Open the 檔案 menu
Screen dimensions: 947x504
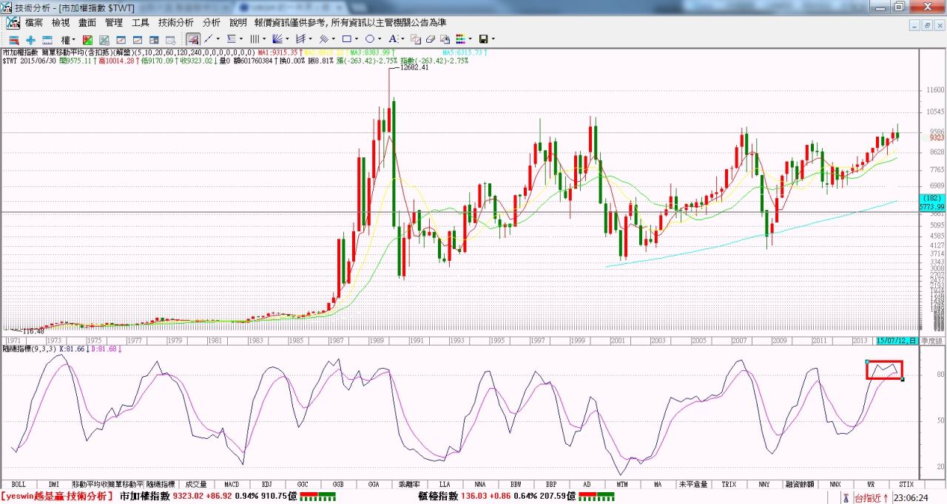[34, 23]
